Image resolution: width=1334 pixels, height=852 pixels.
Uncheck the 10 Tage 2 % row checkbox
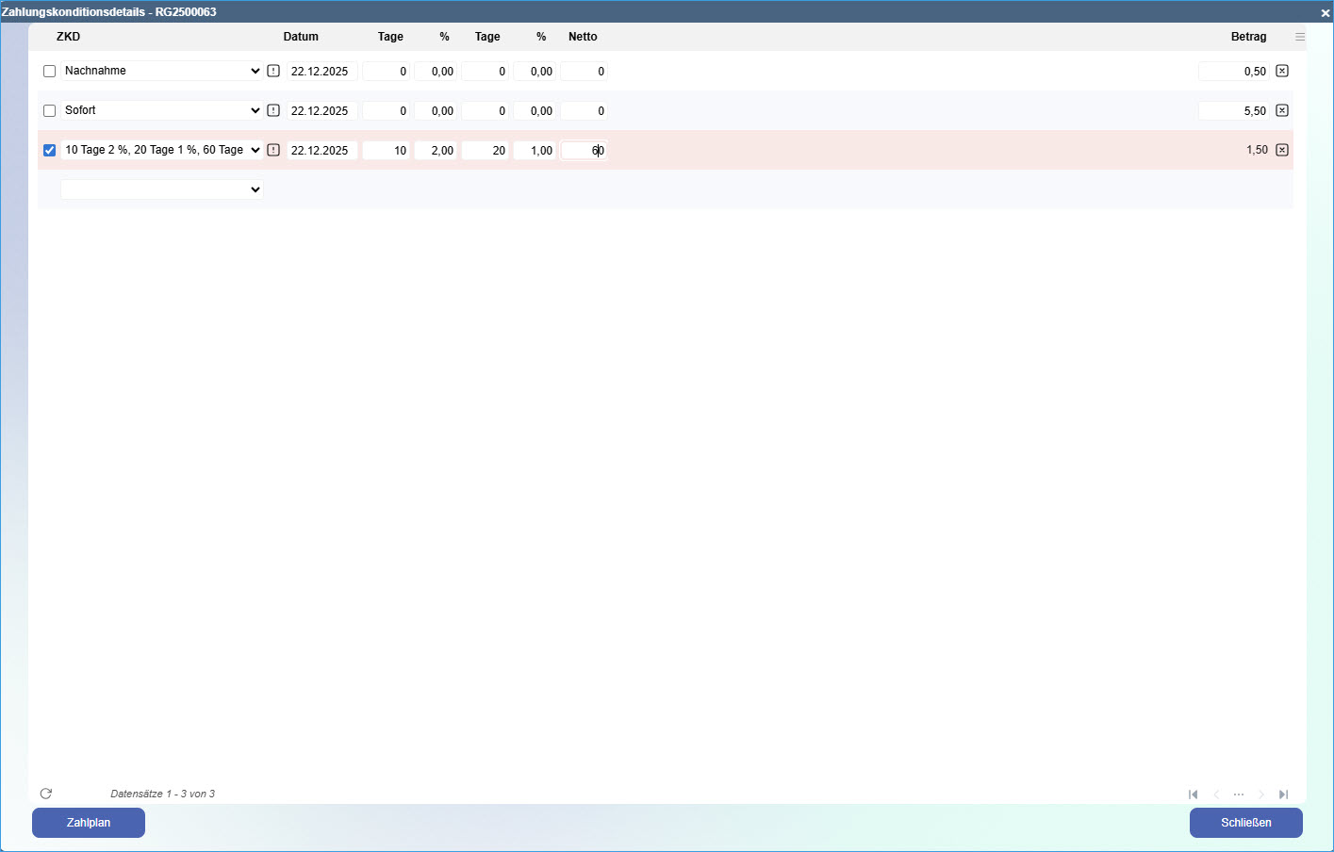click(x=50, y=151)
